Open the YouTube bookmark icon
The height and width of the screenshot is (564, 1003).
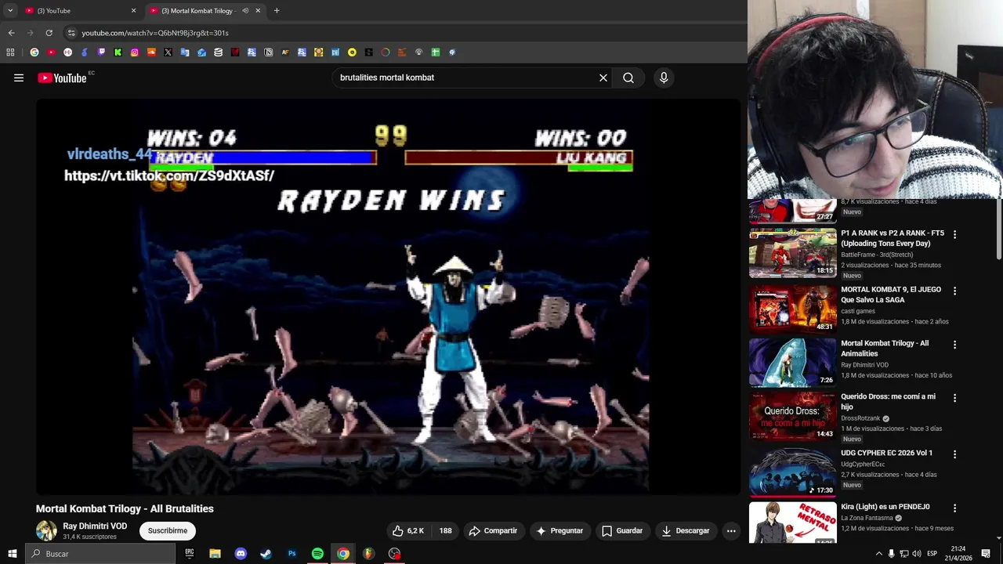(x=51, y=52)
